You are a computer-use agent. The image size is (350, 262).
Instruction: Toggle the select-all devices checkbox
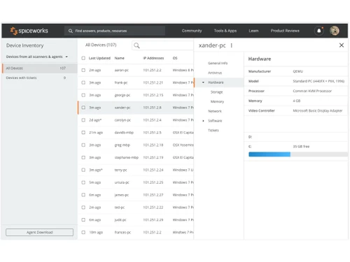pos(83,58)
